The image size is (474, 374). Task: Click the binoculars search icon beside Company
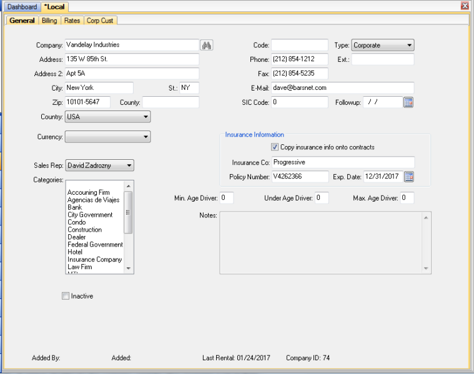[x=206, y=45]
